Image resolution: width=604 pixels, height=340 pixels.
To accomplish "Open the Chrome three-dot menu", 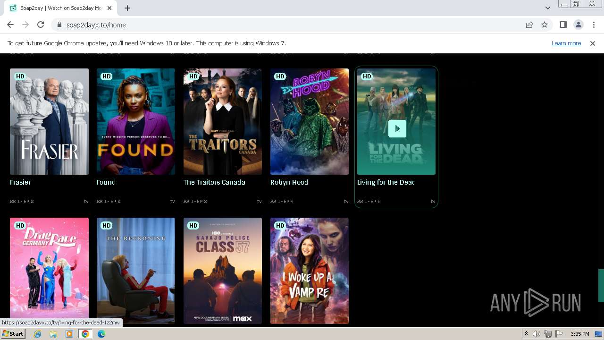I will tap(594, 25).
